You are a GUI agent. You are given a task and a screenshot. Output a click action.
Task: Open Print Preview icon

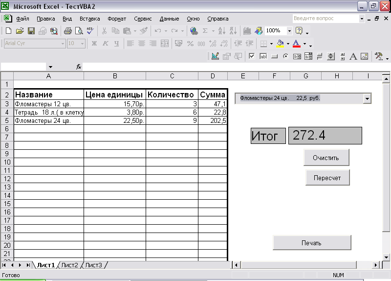[x=79, y=31]
